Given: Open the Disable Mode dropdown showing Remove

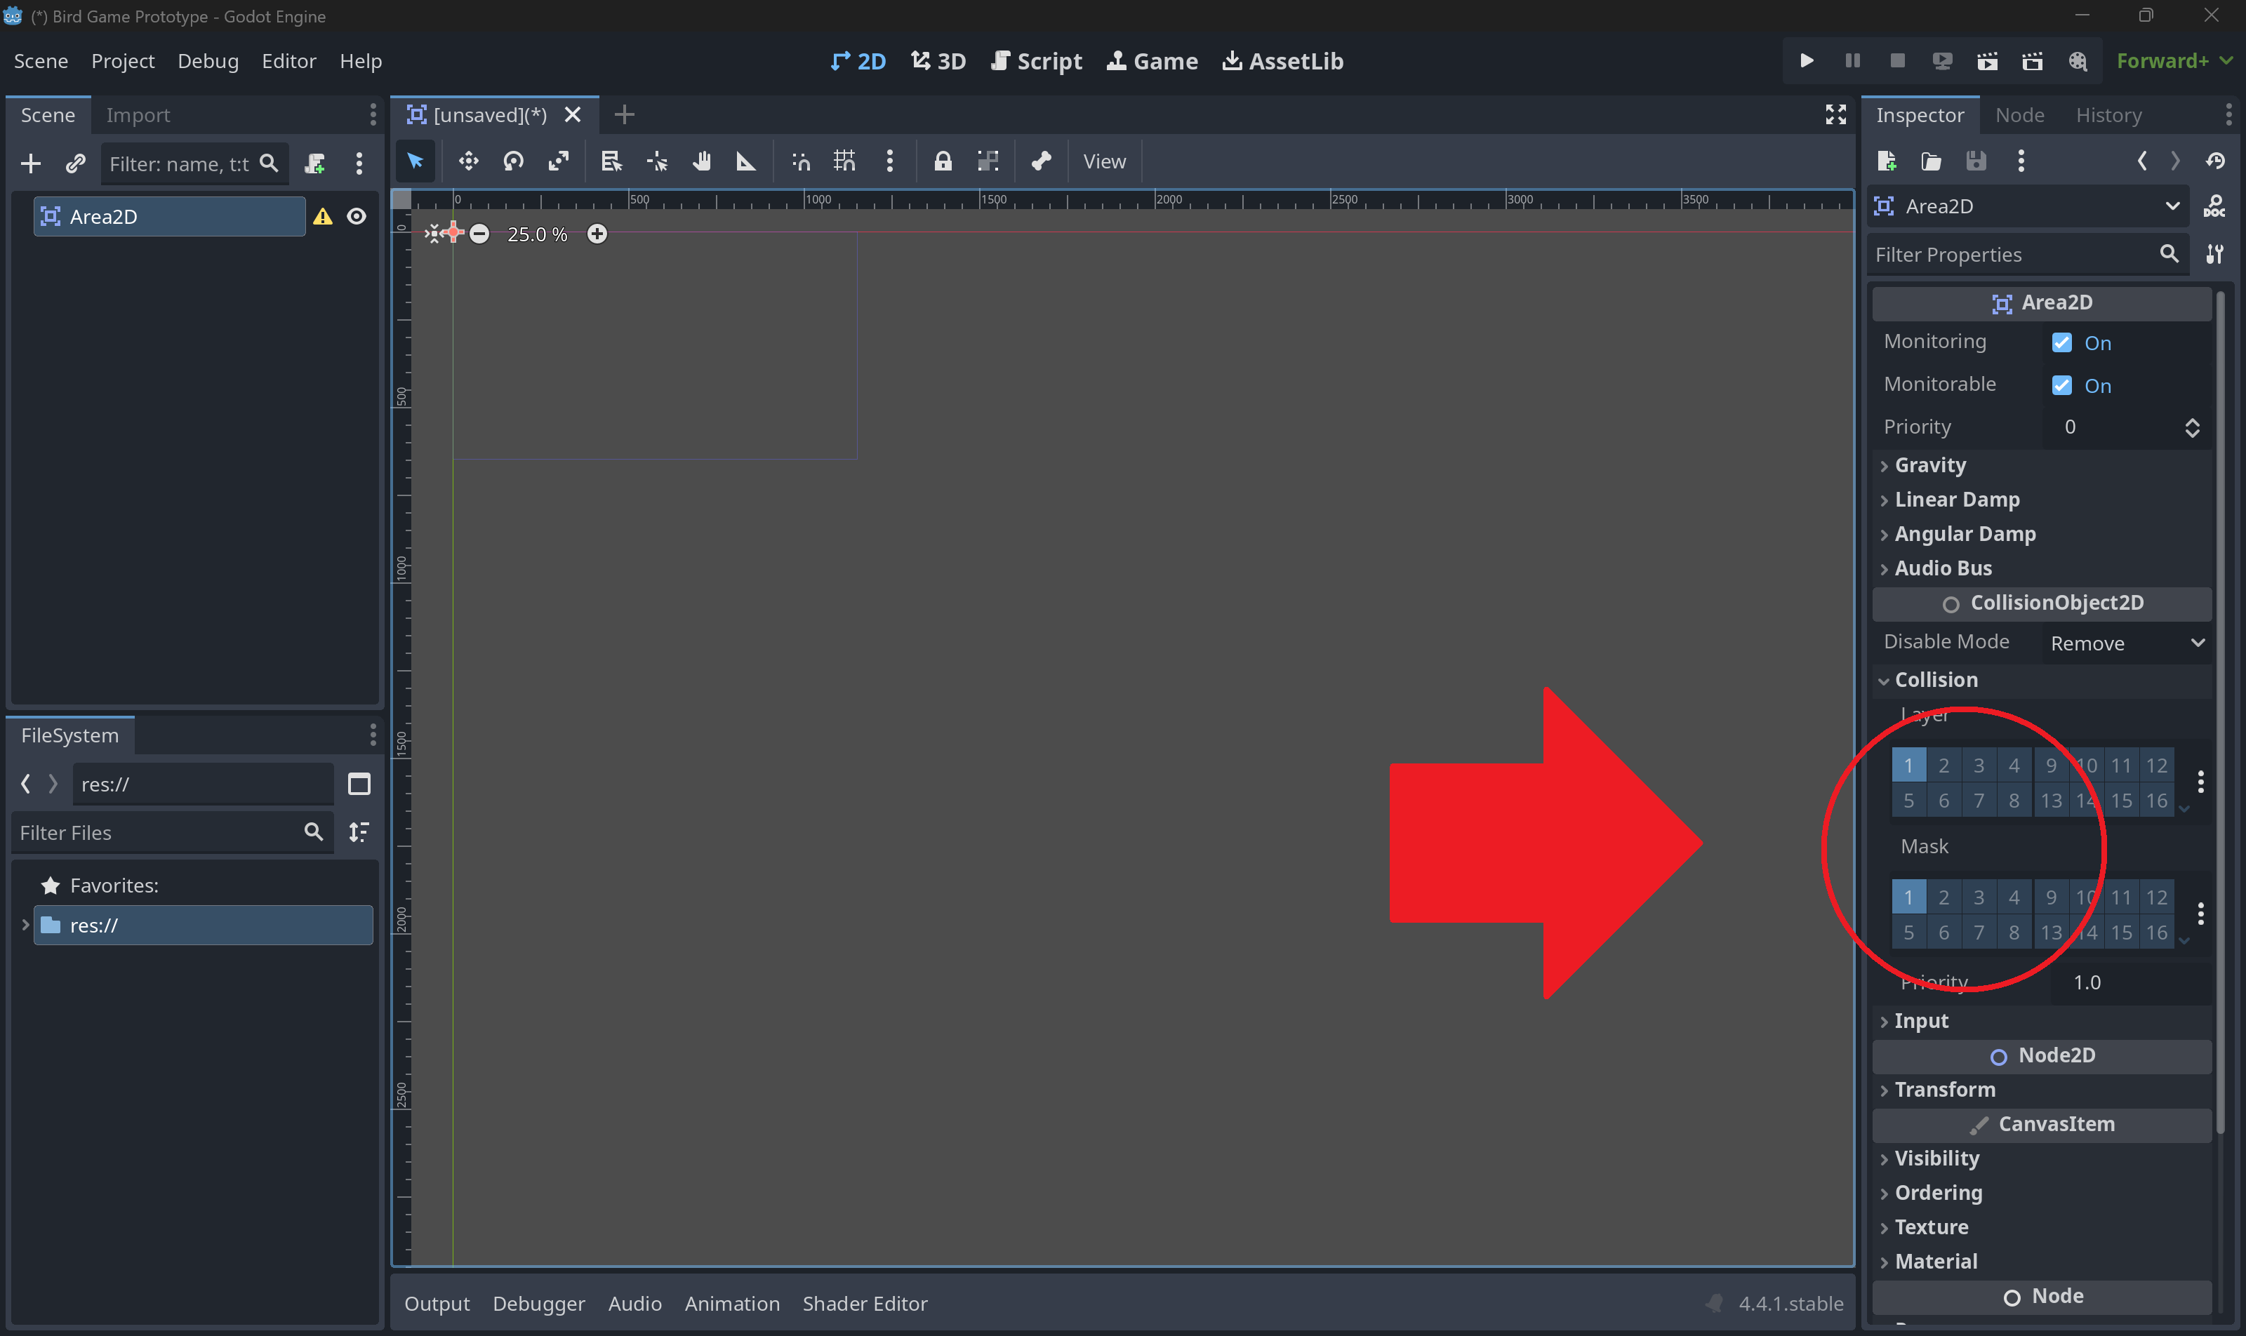Looking at the screenshot, I should 2125,642.
